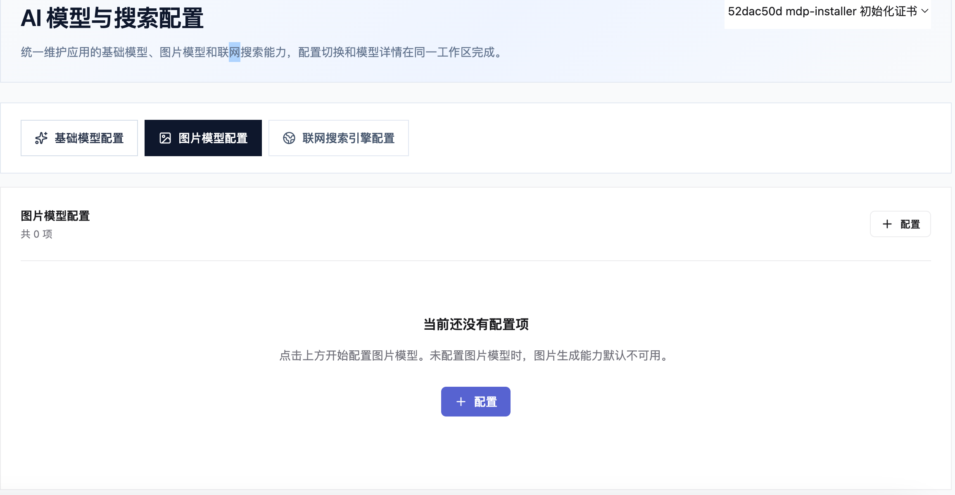The image size is (955, 495).
Task: Click the 共 0 项 item count
Action: tap(37, 234)
